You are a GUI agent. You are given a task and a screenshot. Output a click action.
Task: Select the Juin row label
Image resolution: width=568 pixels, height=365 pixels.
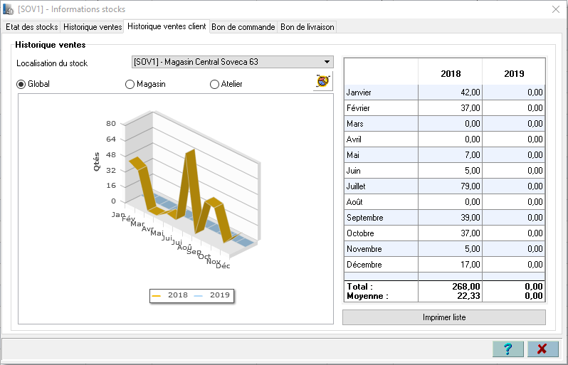pos(354,171)
